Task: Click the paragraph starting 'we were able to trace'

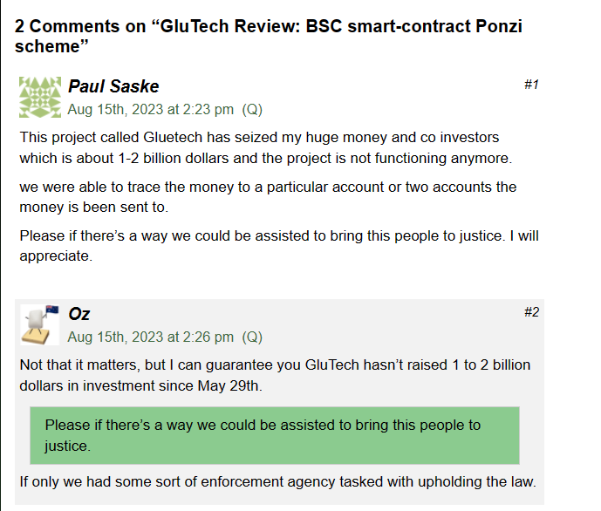Action: pos(268,197)
